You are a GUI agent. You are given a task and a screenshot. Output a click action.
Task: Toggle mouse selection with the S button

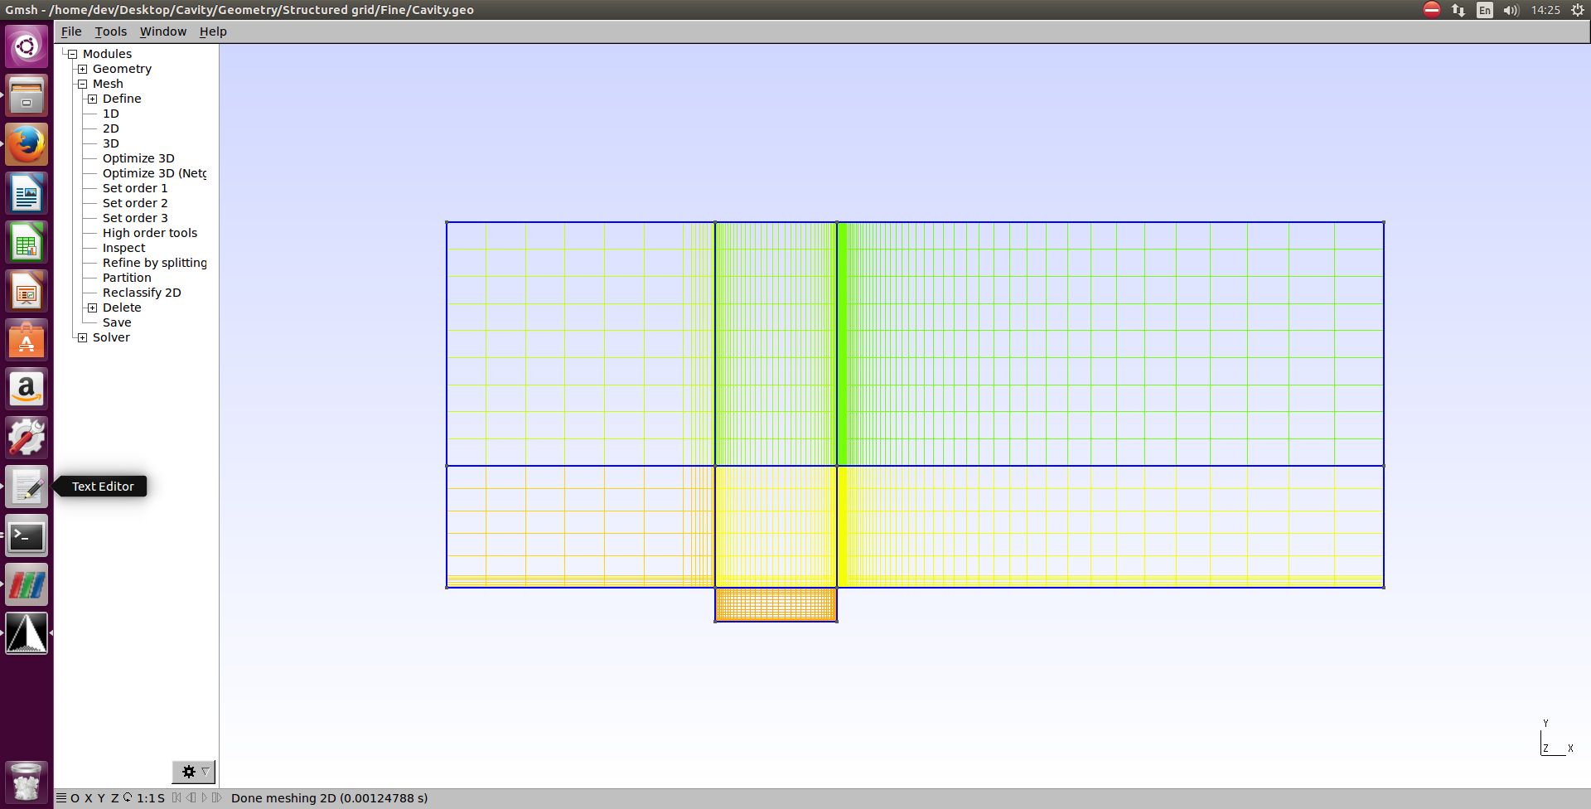[x=161, y=798]
